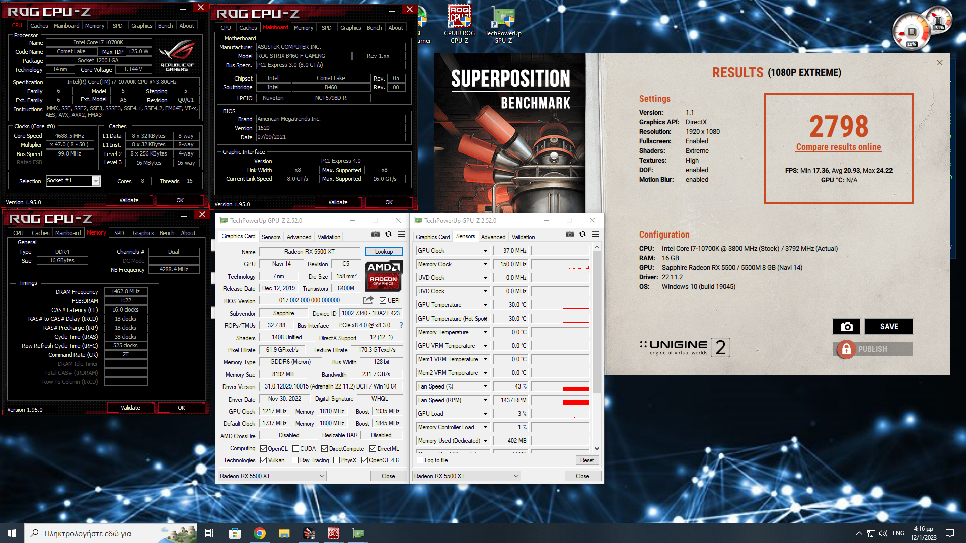The image size is (966, 543).
Task: Open GPU selector in Sensors window
Action: click(467, 476)
